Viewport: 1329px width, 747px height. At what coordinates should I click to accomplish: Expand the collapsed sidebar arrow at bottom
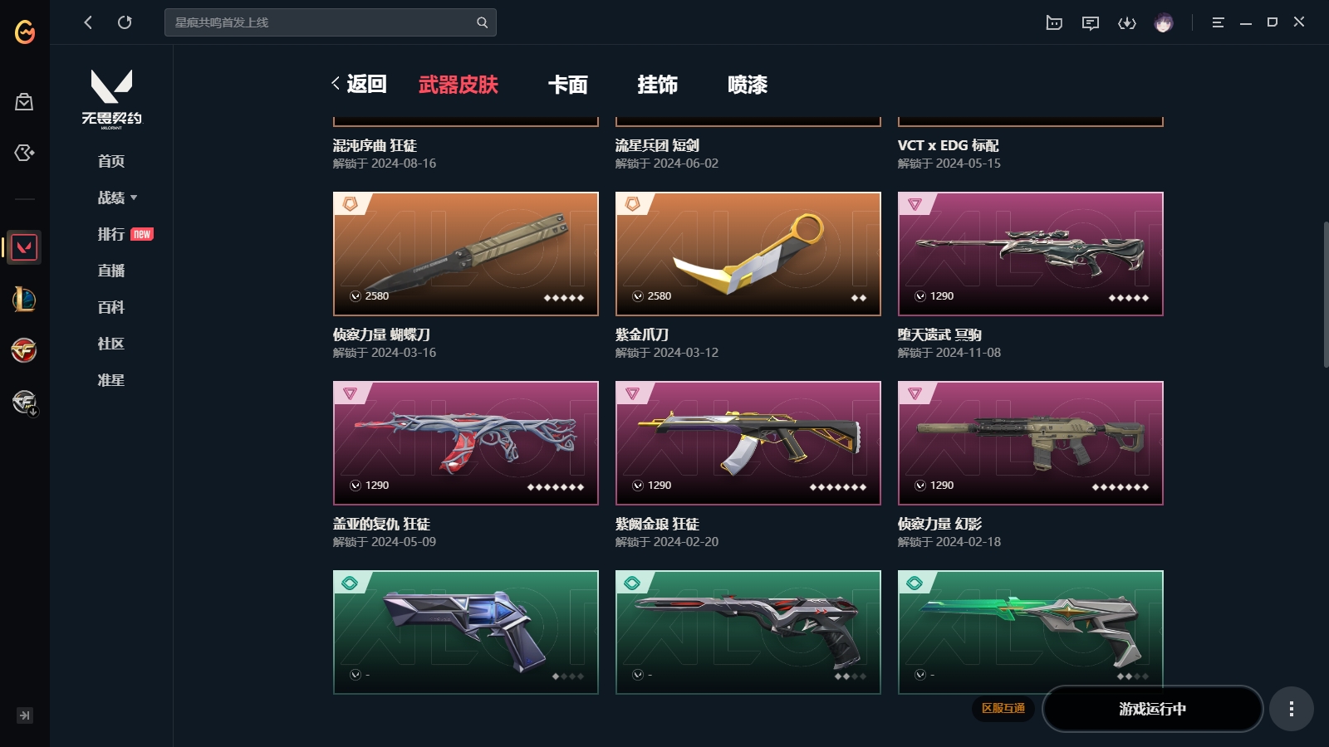point(25,715)
